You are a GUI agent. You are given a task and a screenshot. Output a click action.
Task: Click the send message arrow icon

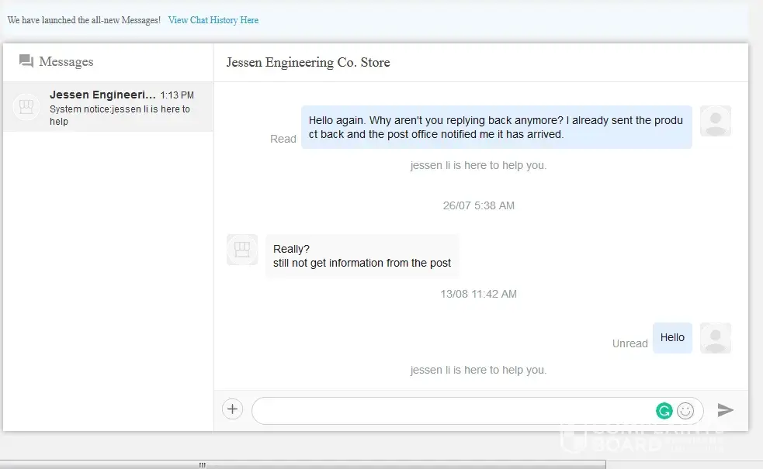pos(725,410)
